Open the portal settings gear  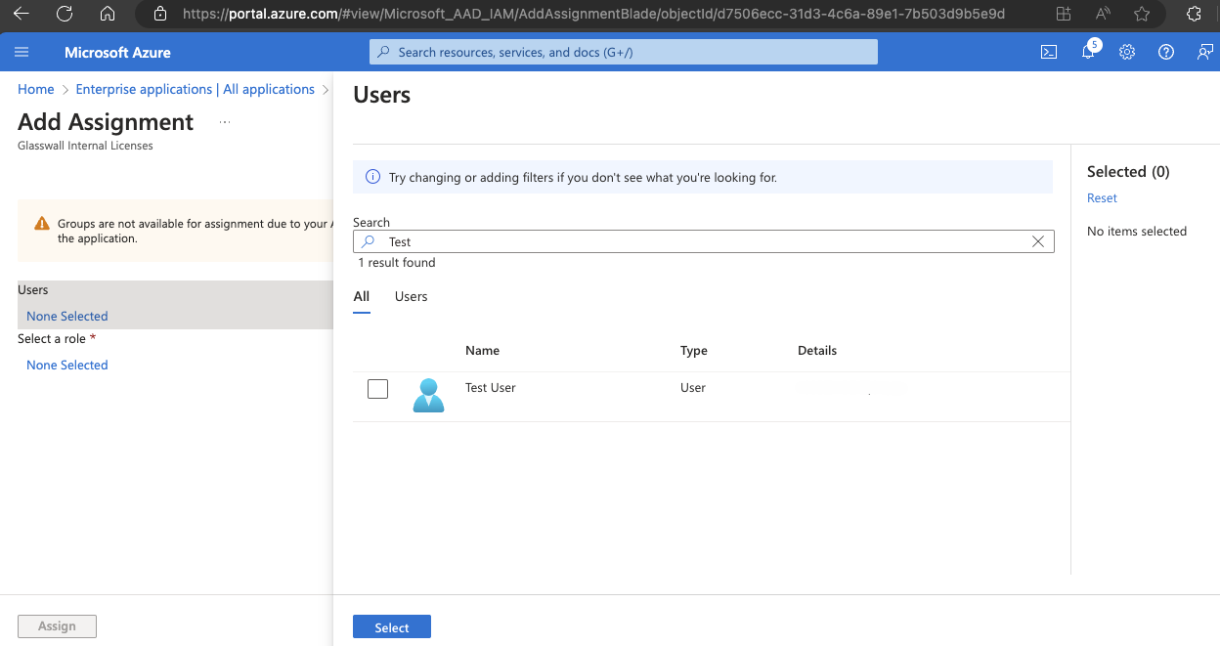[1127, 53]
